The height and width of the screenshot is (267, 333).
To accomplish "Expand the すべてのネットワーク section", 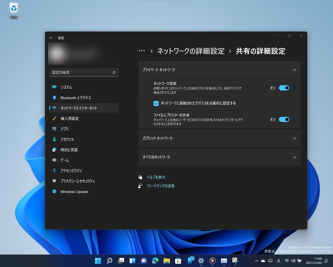I will [294, 157].
